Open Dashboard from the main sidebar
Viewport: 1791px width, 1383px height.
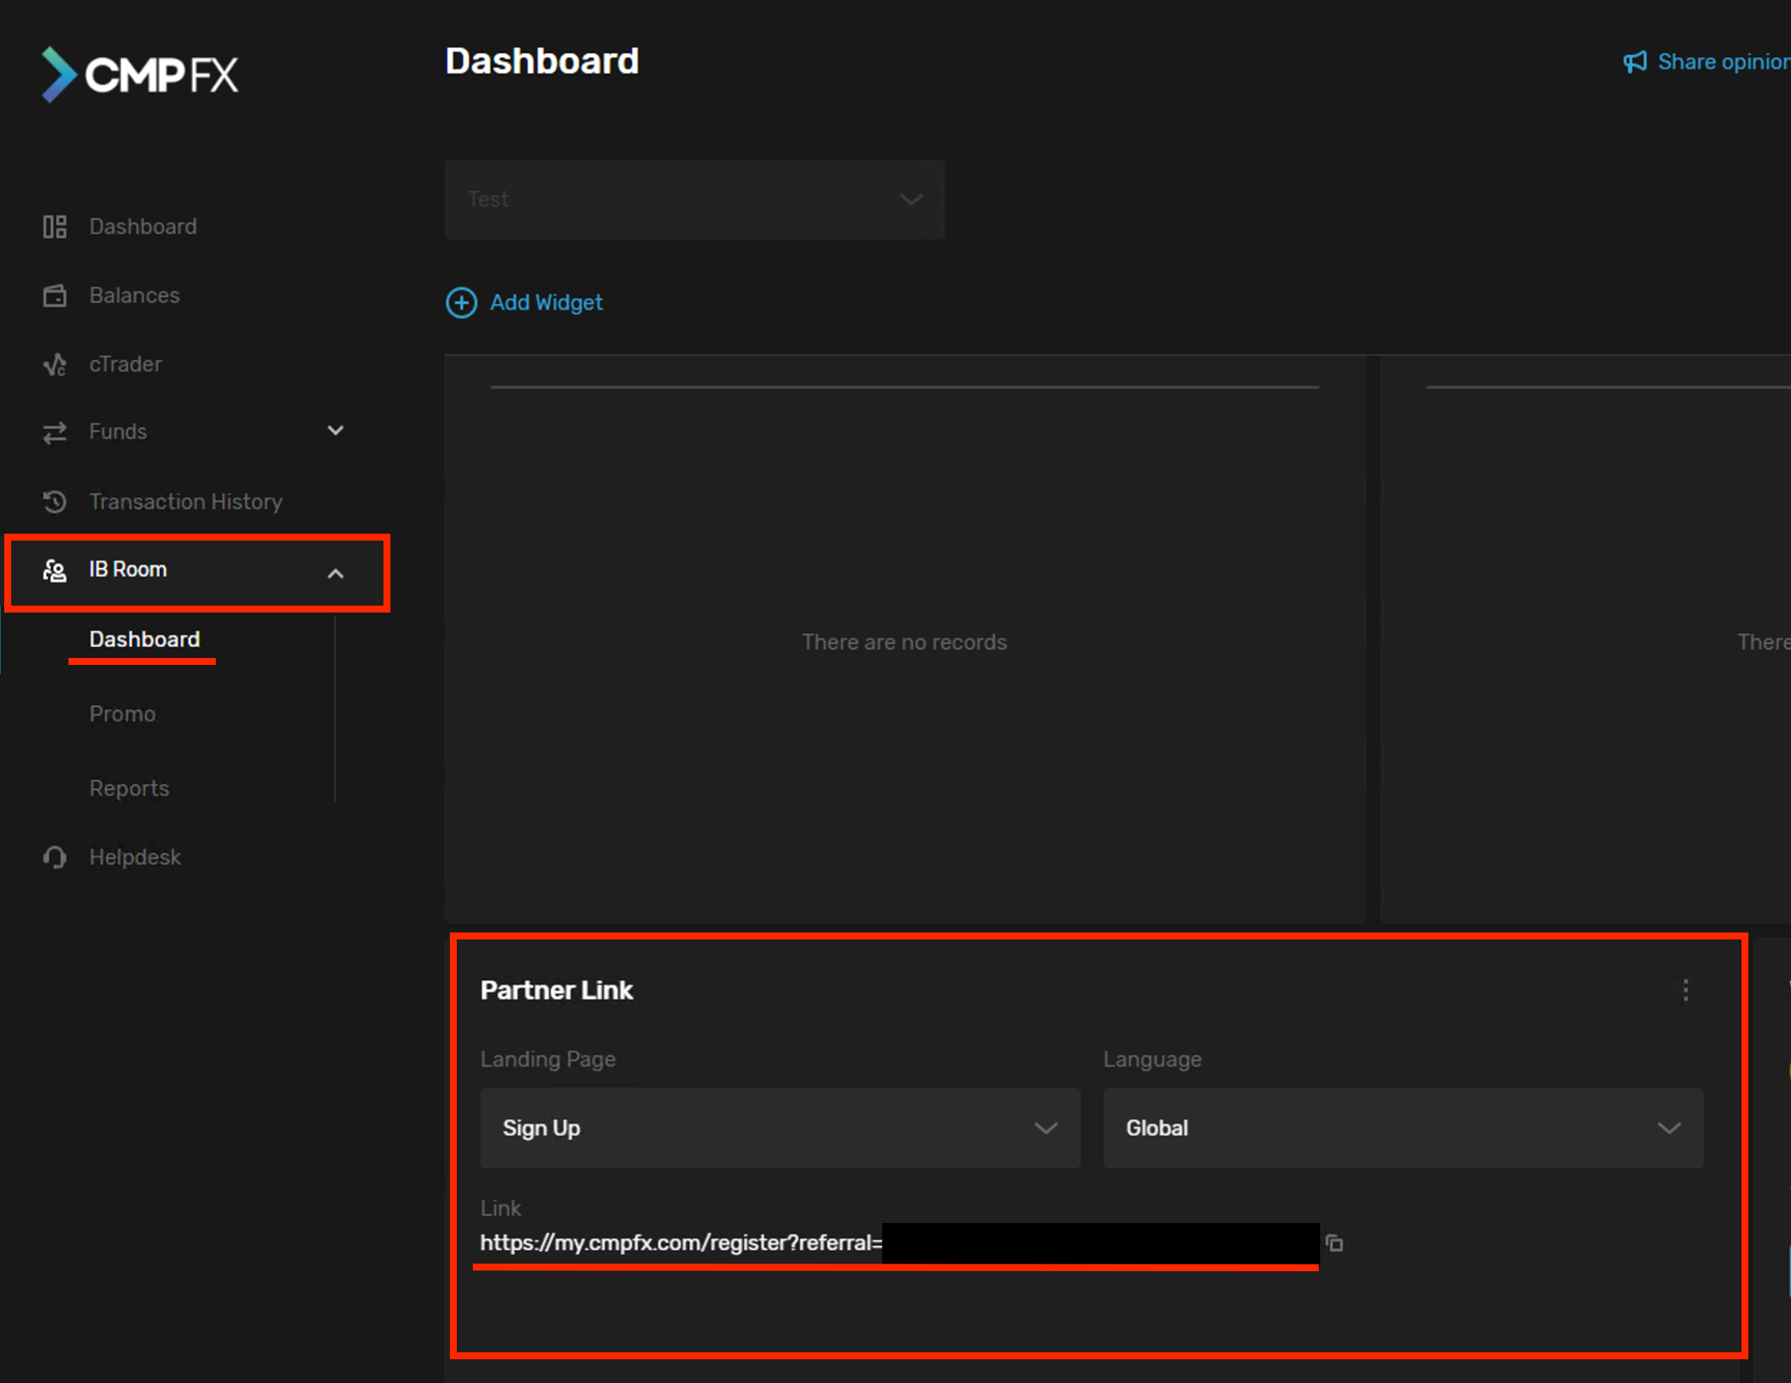pos(143,227)
